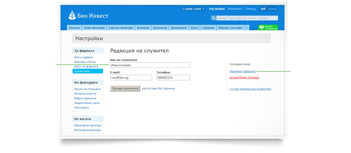This screenshot has height=153, width=351.
Task: Click the остави без промяна link
Action: click(161, 88)
